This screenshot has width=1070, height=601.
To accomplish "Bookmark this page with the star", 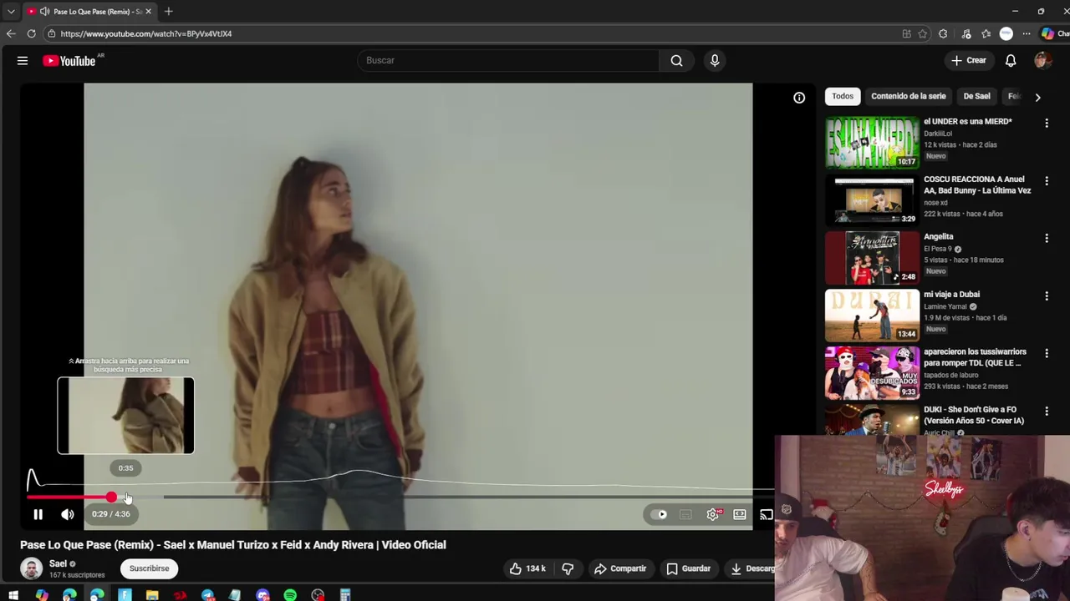I will click(923, 33).
